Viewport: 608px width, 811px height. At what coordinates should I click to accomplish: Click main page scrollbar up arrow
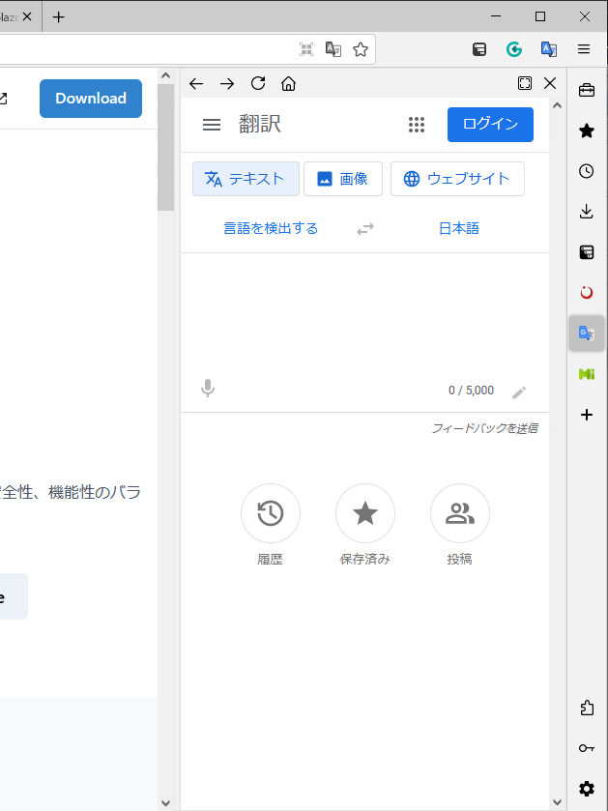click(x=165, y=75)
